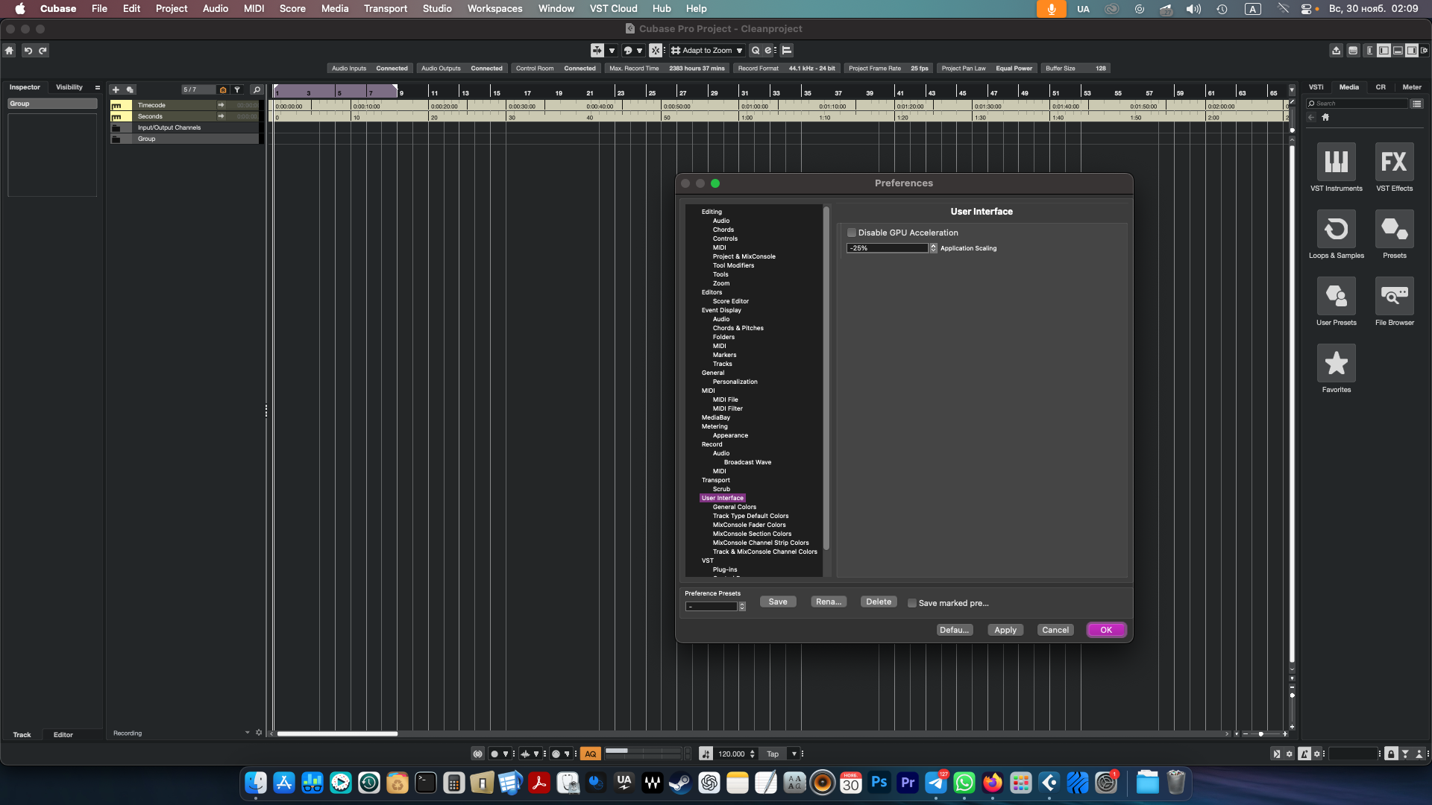Open VST Instruments in Media rack

point(1336,162)
